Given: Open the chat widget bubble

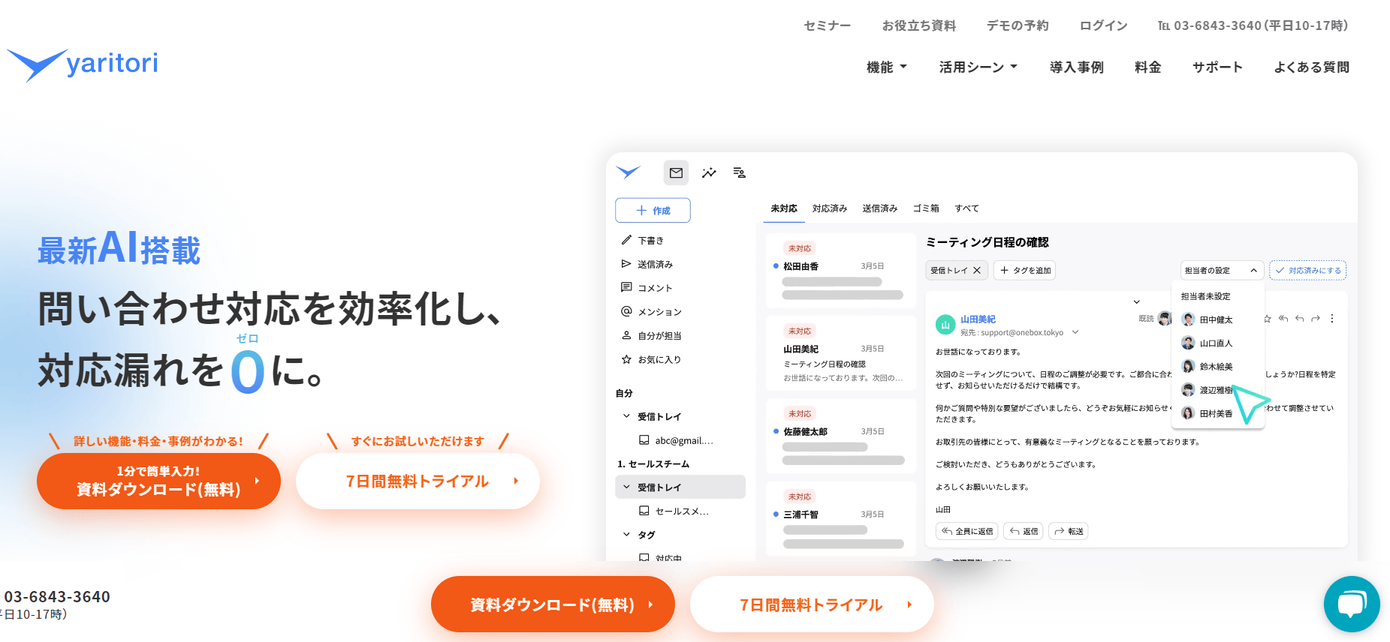Looking at the screenshot, I should pyautogui.click(x=1352, y=604).
